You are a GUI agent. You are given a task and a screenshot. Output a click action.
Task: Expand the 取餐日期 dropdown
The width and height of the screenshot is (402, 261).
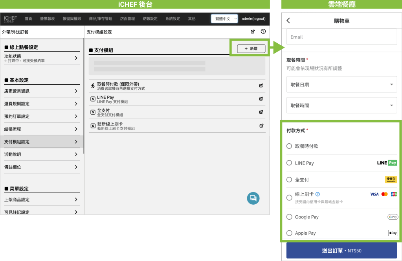point(341,84)
